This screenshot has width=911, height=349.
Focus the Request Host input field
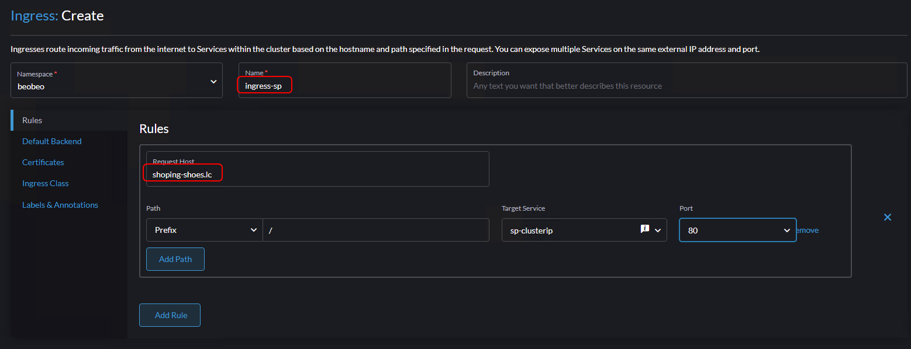click(x=317, y=174)
